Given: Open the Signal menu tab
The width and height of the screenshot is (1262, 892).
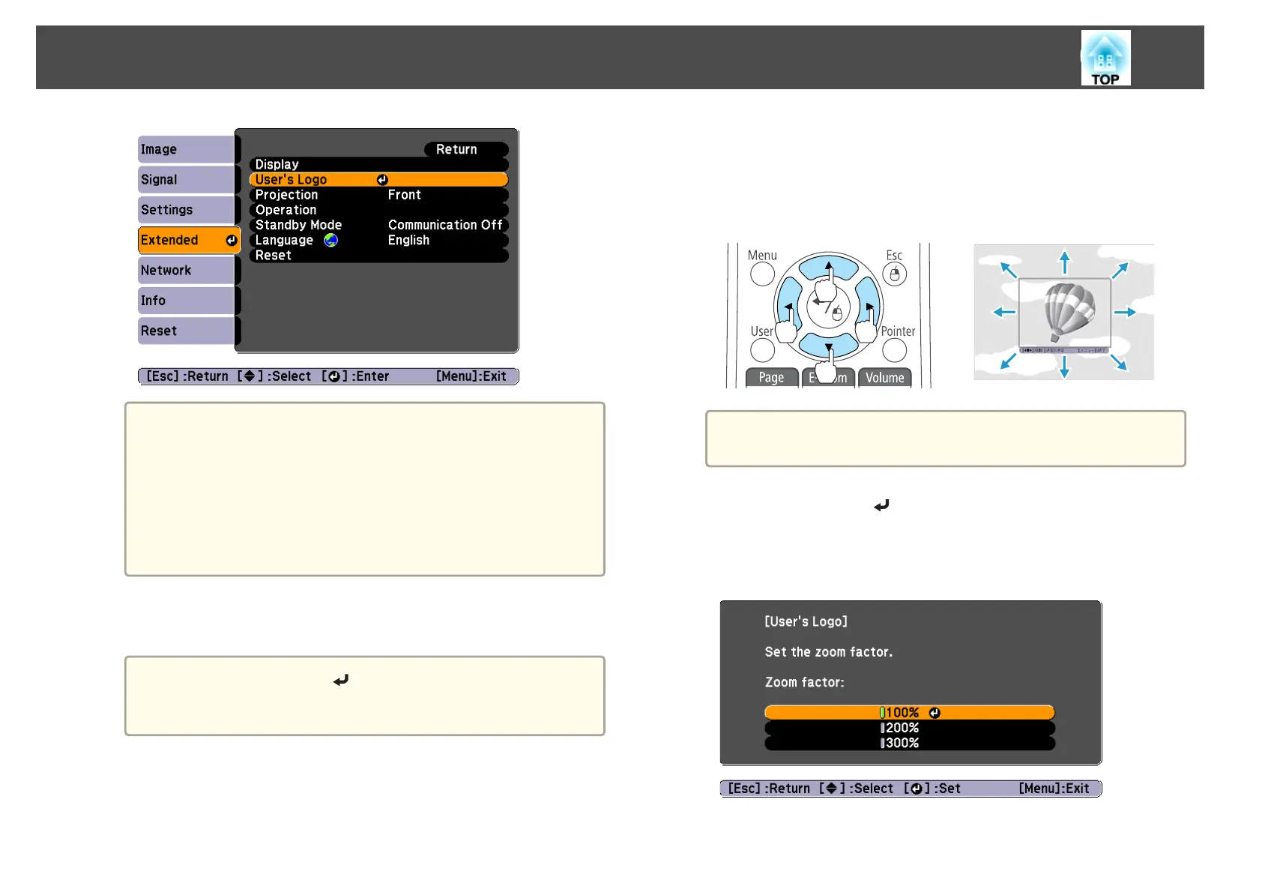Looking at the screenshot, I should pyautogui.click(x=187, y=180).
